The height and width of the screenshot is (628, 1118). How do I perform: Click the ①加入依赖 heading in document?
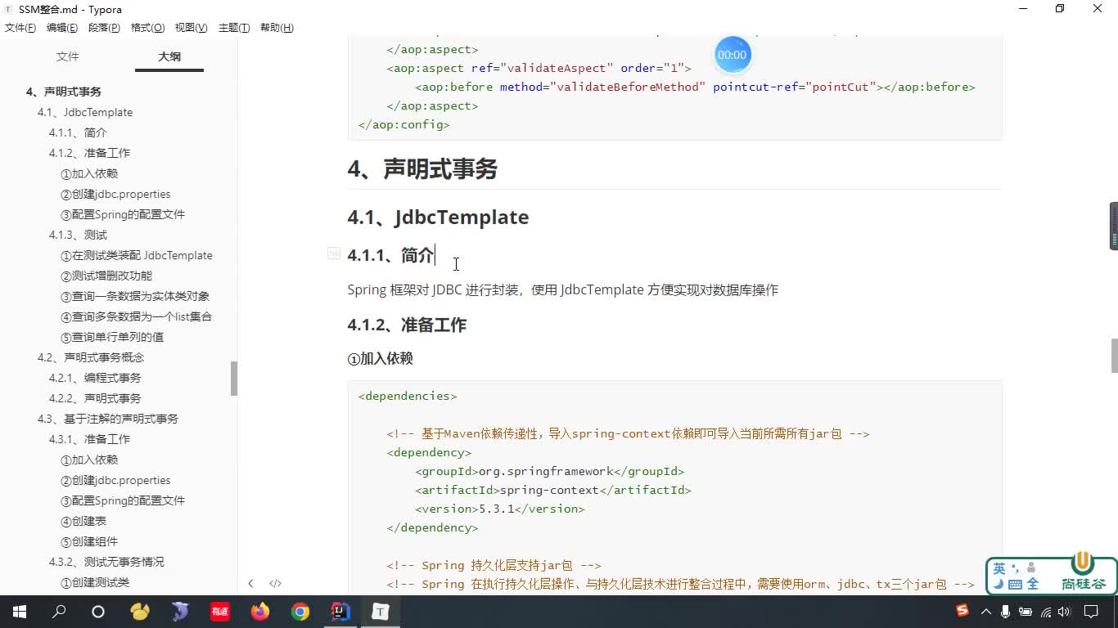[x=380, y=358]
